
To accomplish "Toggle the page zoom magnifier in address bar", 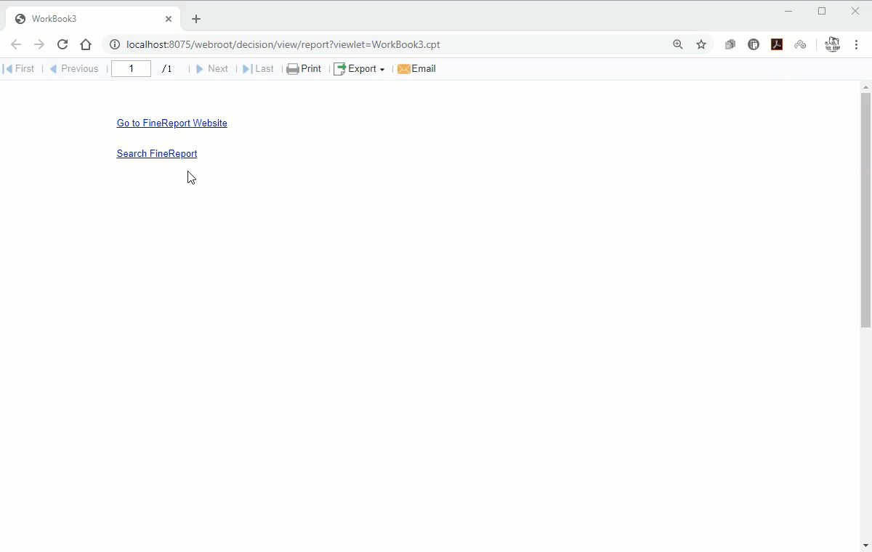I will [678, 44].
